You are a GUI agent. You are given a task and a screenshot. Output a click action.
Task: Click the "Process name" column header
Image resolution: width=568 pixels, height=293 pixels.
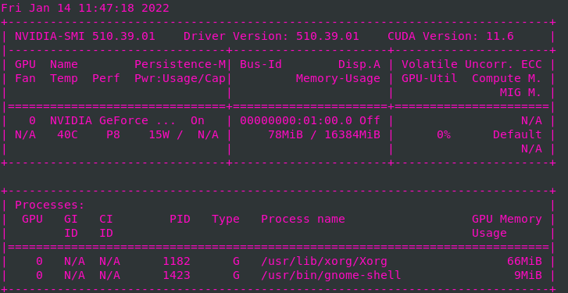303,219
